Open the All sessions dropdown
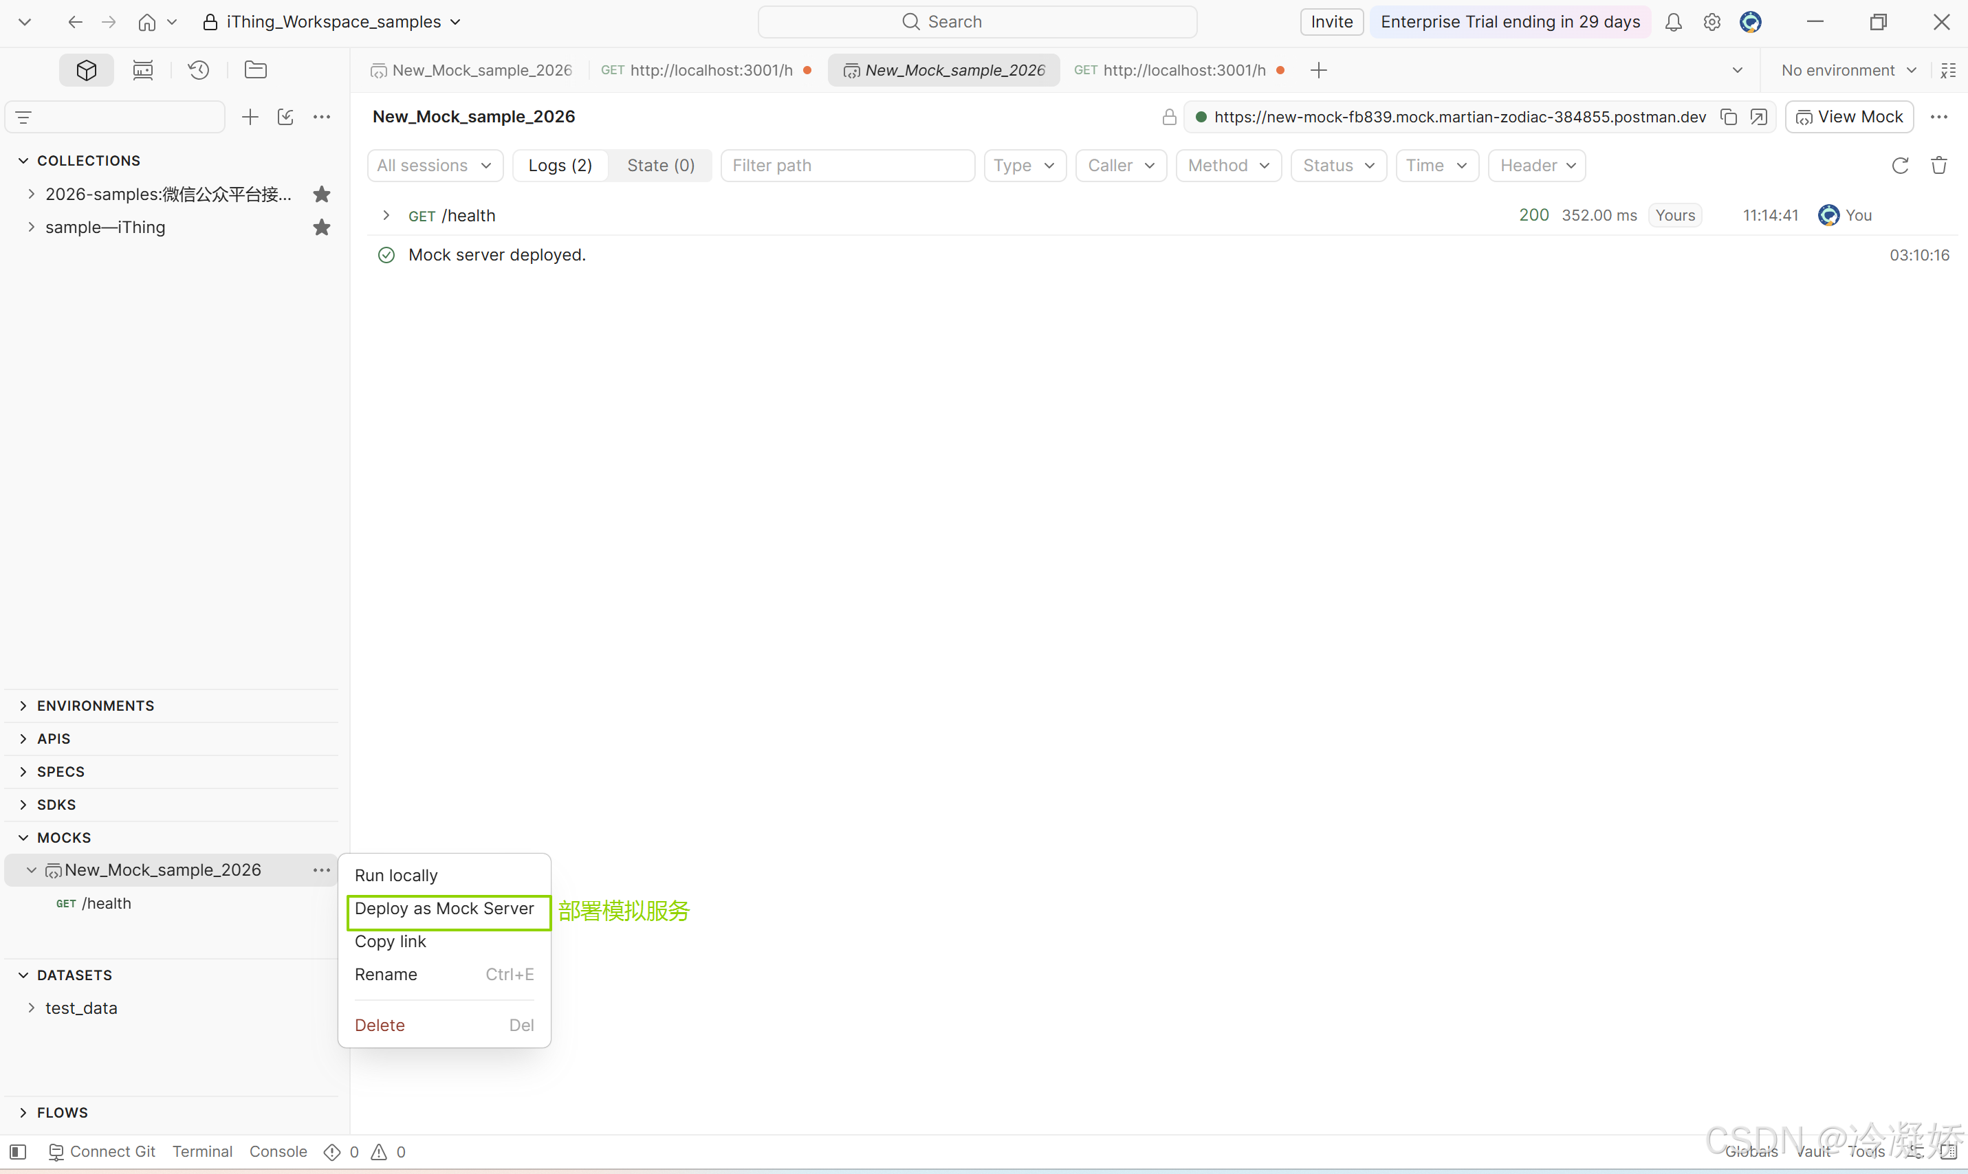 (435, 166)
